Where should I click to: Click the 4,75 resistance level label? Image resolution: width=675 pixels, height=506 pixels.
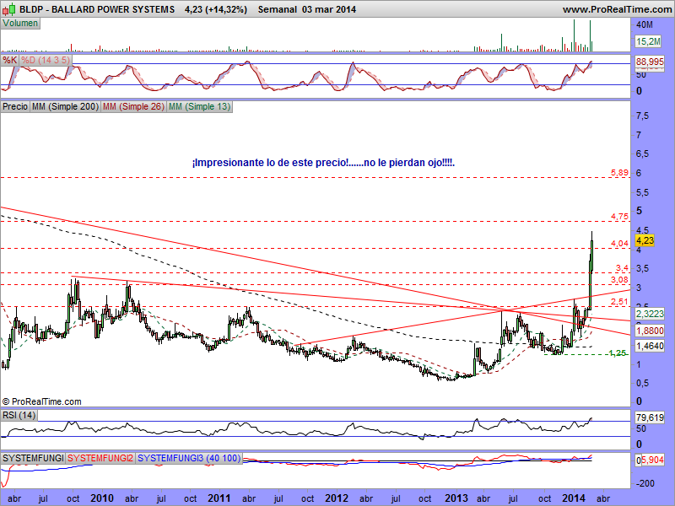(x=619, y=217)
